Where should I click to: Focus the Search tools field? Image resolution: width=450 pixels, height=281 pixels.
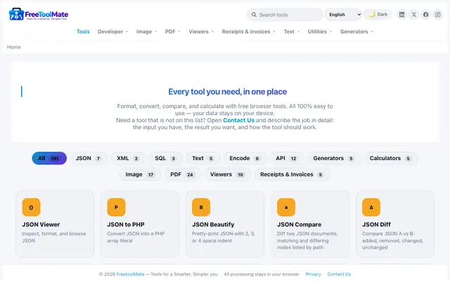tap(285, 15)
